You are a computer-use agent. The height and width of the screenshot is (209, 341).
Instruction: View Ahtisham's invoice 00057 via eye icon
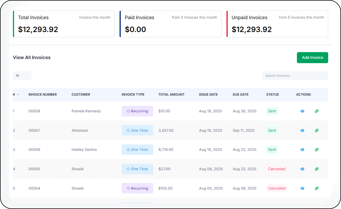(302, 131)
